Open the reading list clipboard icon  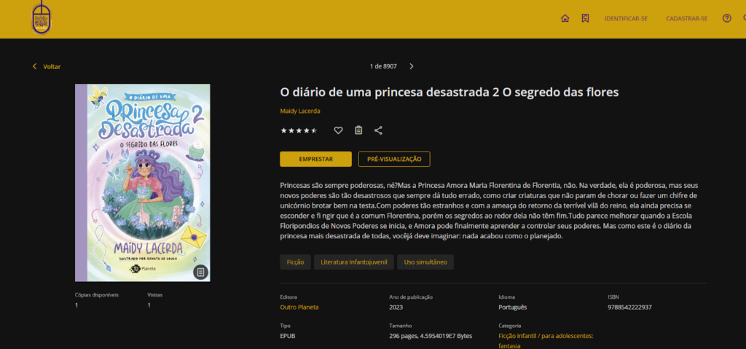(358, 130)
